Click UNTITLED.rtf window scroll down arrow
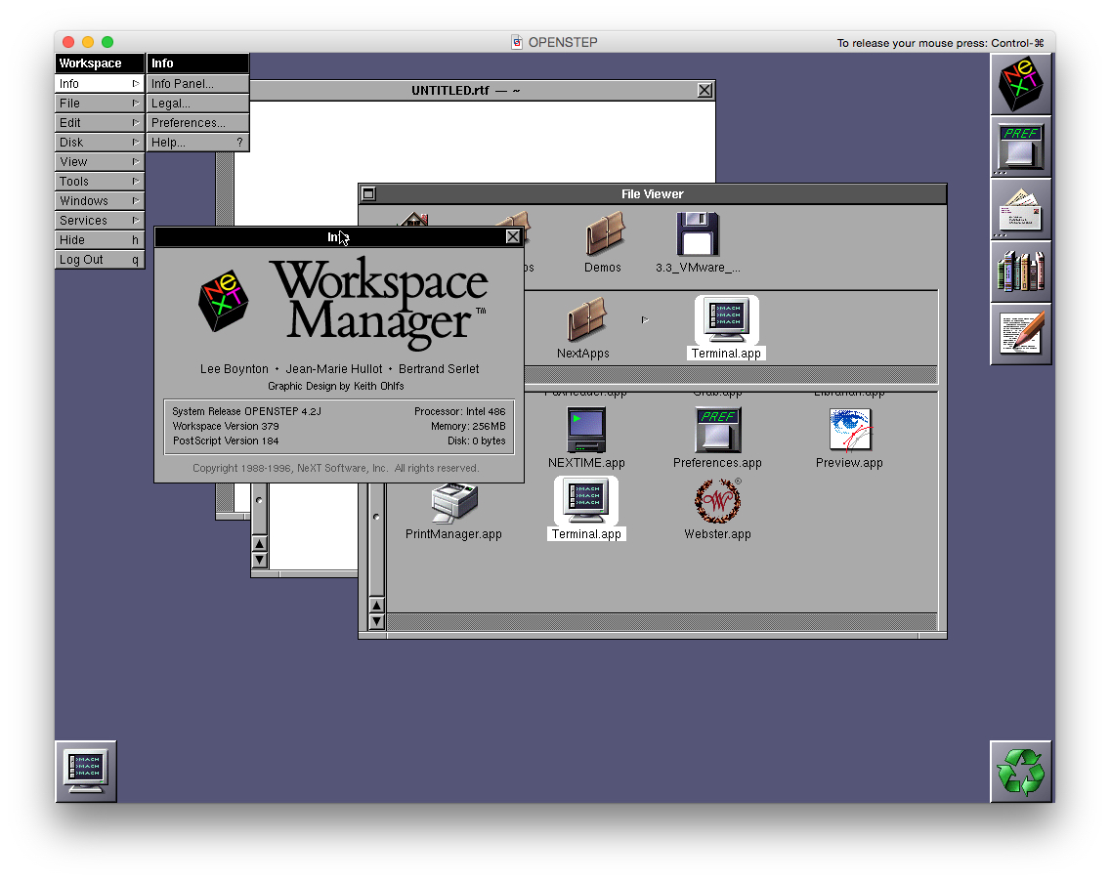1110x881 pixels. (260, 561)
